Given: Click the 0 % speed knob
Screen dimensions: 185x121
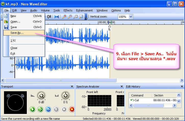Looking at the screenshot, I should coord(66,96).
